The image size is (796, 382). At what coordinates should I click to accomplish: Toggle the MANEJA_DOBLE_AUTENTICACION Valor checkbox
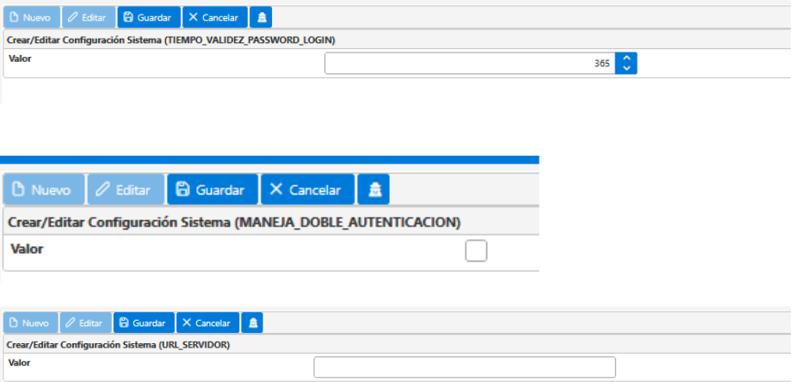(476, 250)
